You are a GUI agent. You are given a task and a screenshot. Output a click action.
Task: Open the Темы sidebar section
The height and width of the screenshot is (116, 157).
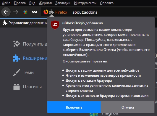[x=24, y=72]
